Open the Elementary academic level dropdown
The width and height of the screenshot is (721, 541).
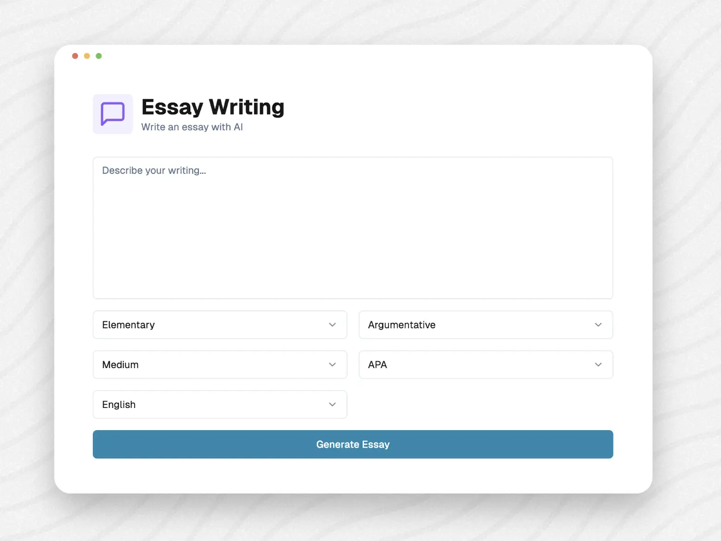click(220, 325)
